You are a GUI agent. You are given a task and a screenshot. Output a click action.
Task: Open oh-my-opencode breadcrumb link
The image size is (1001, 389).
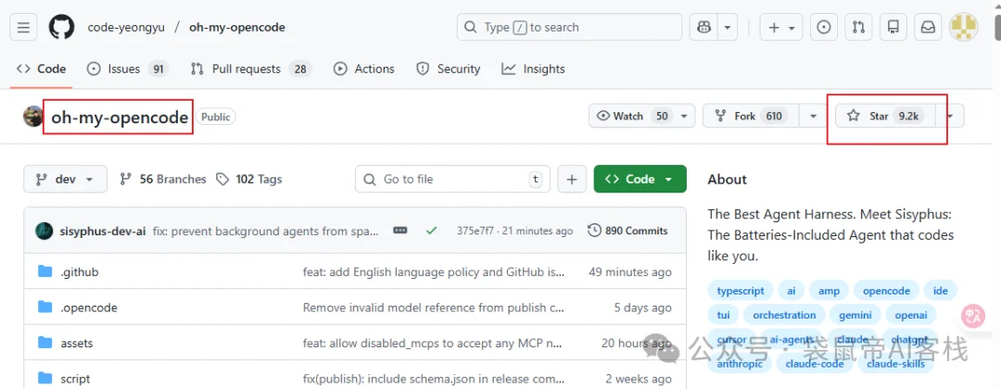point(237,28)
